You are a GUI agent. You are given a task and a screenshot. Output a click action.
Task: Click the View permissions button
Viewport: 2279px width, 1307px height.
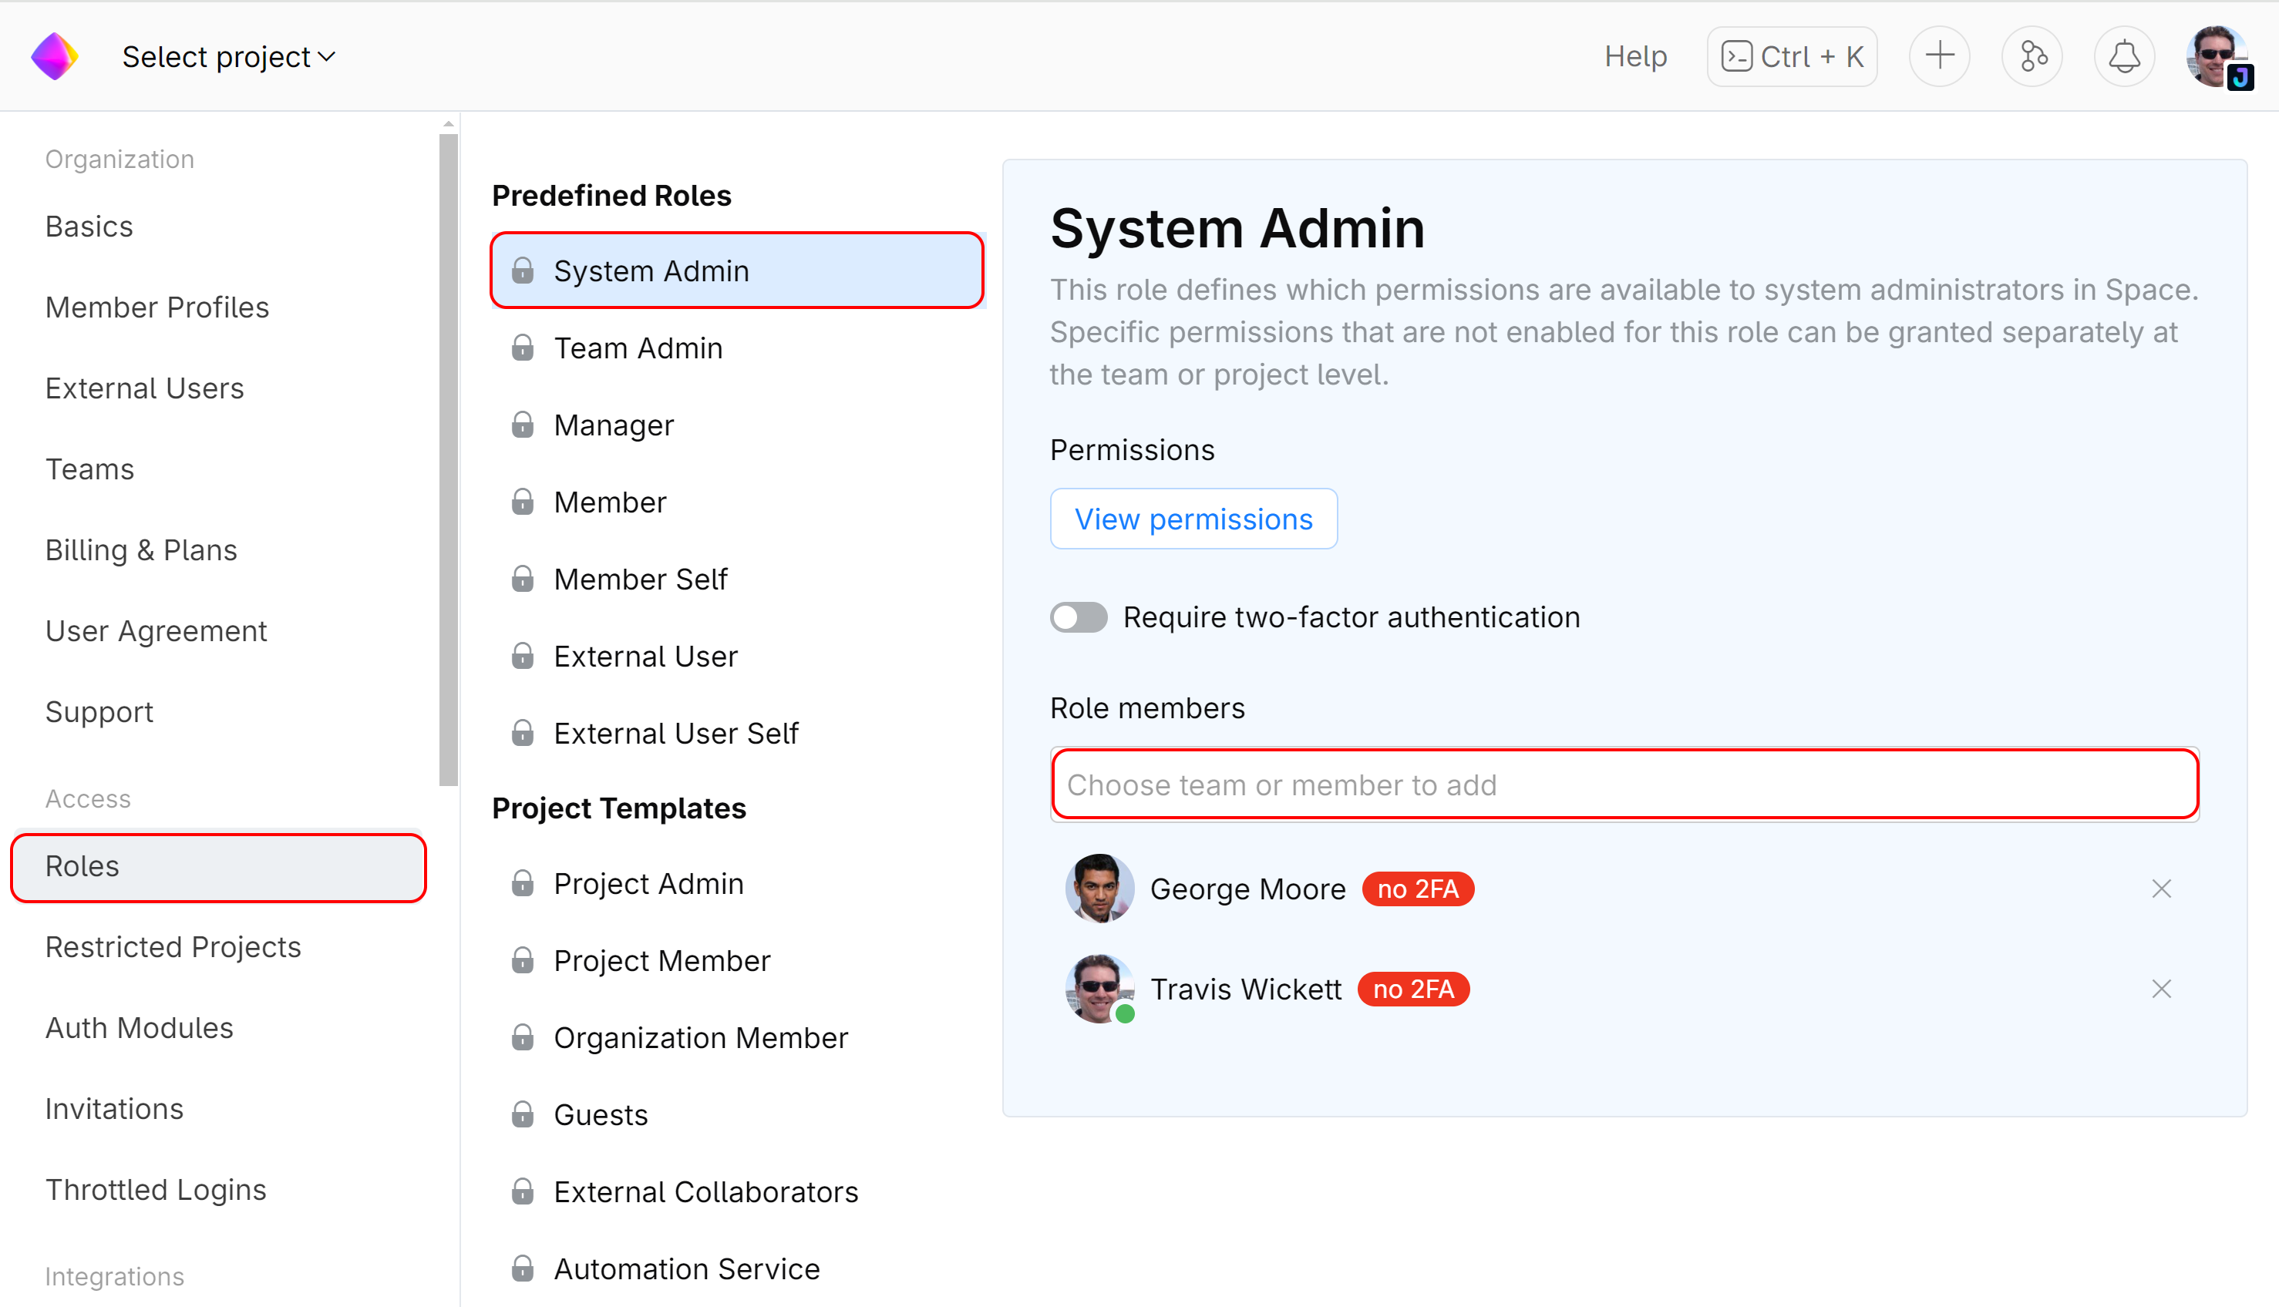point(1193,519)
